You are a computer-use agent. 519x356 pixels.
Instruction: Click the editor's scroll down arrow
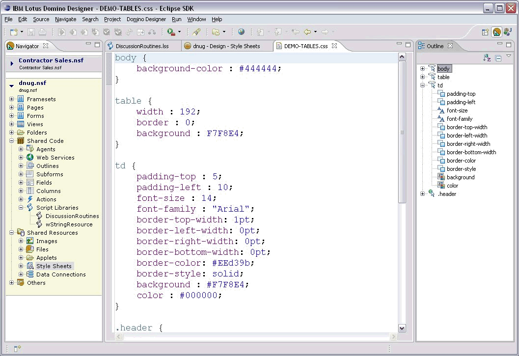(x=402, y=328)
